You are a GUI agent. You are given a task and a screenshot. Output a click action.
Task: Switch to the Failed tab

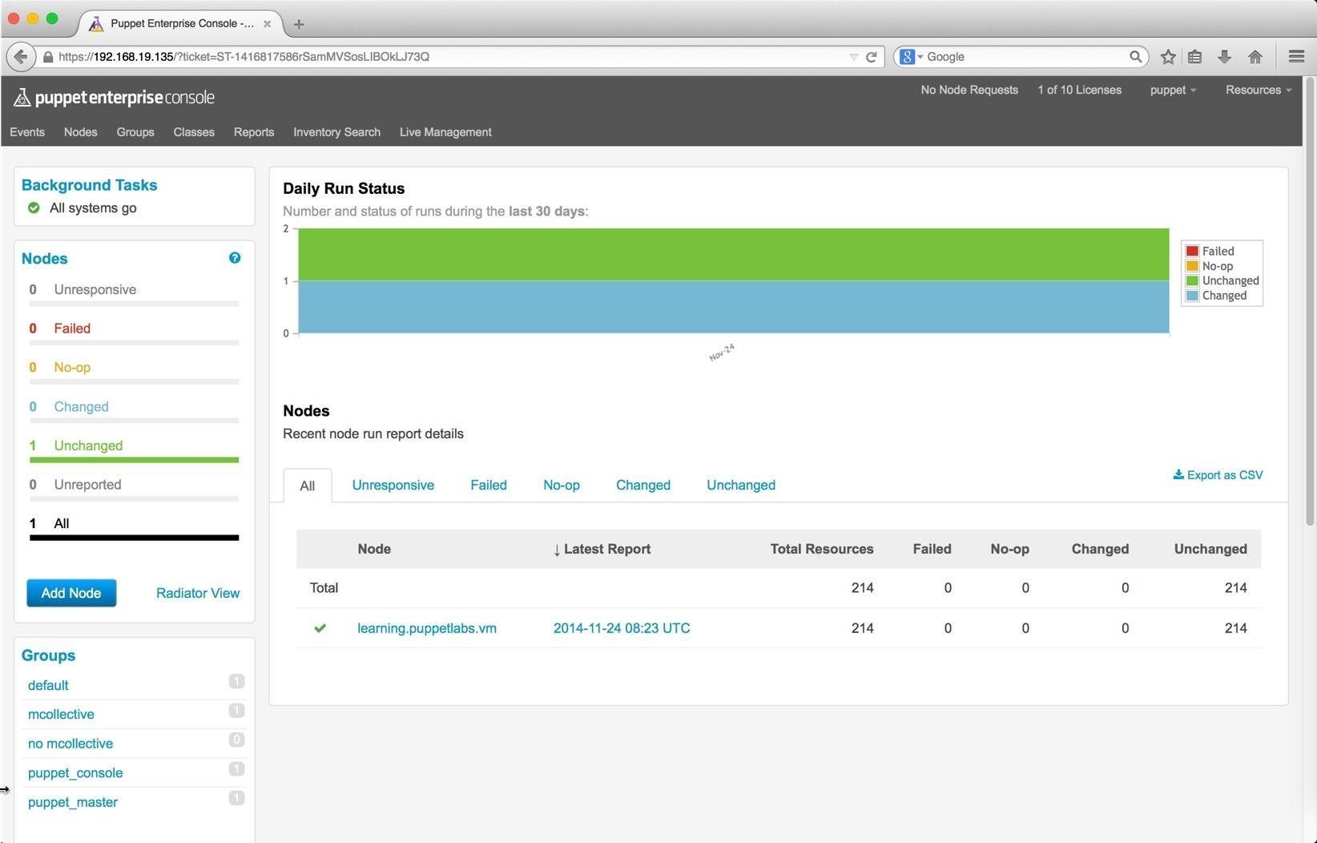(x=488, y=485)
